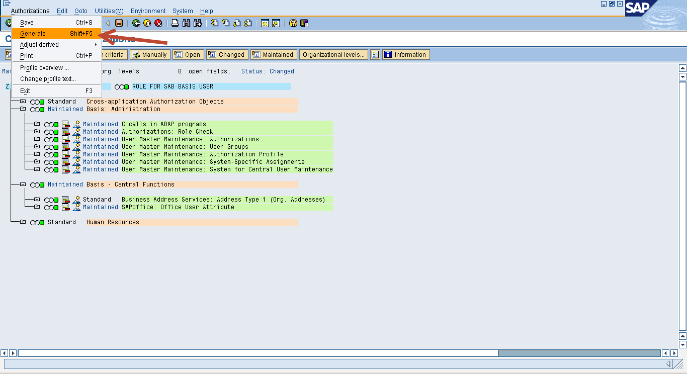
Task: Expand User Master Maintenance: System-Specific Assignments node
Action: tap(37, 161)
